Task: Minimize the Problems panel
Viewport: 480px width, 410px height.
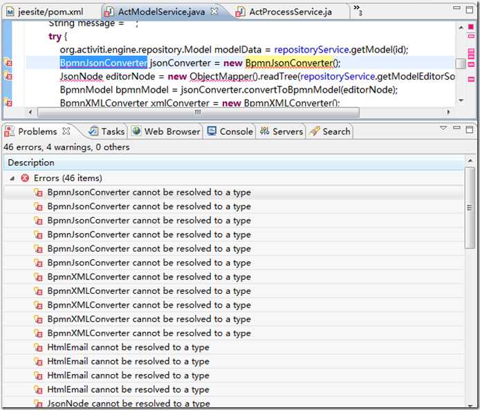Action: click(x=456, y=127)
